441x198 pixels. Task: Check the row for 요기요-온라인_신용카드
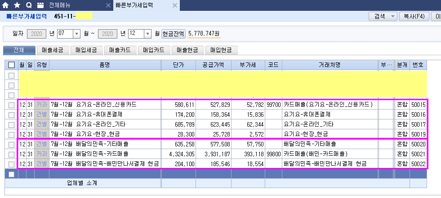point(12,105)
